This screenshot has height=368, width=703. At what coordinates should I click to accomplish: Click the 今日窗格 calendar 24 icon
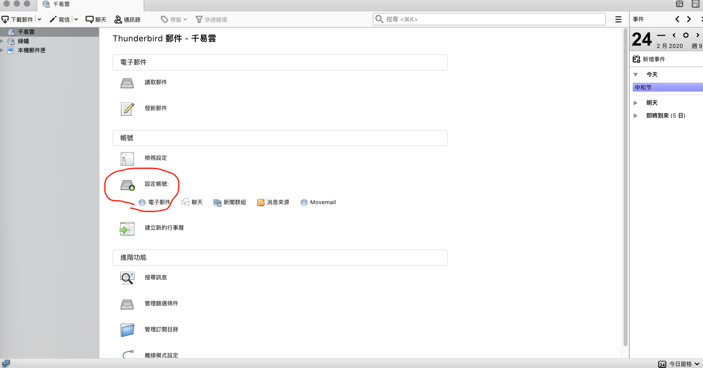pos(662,364)
